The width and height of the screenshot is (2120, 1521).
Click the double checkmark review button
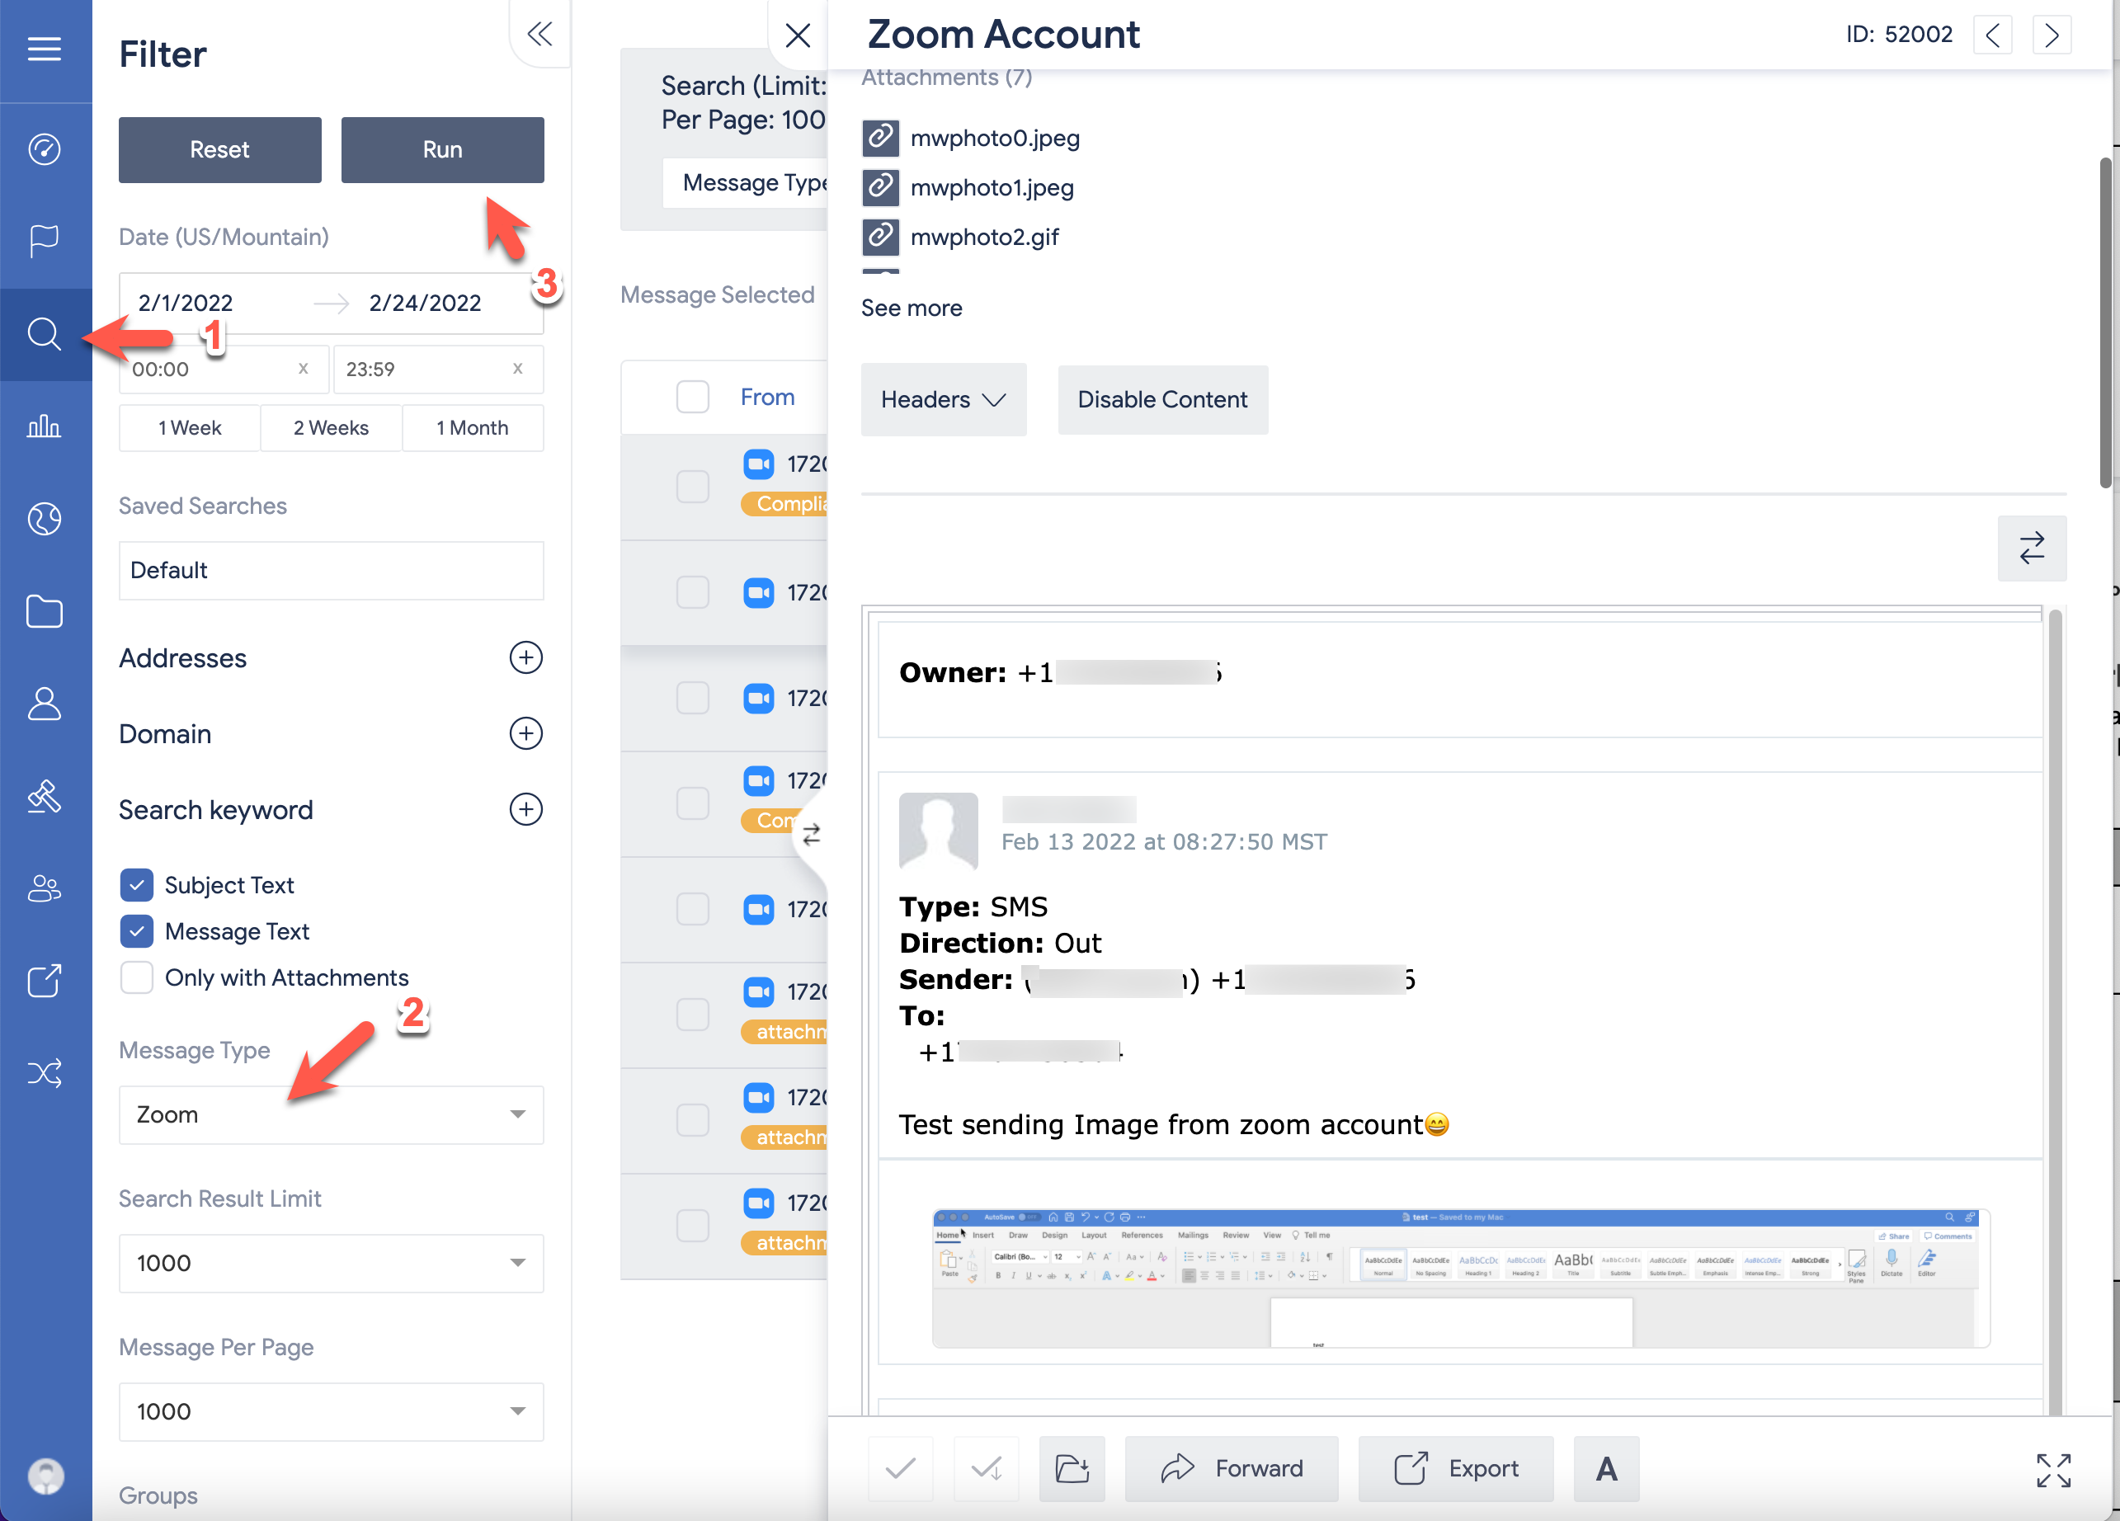tap(986, 1467)
